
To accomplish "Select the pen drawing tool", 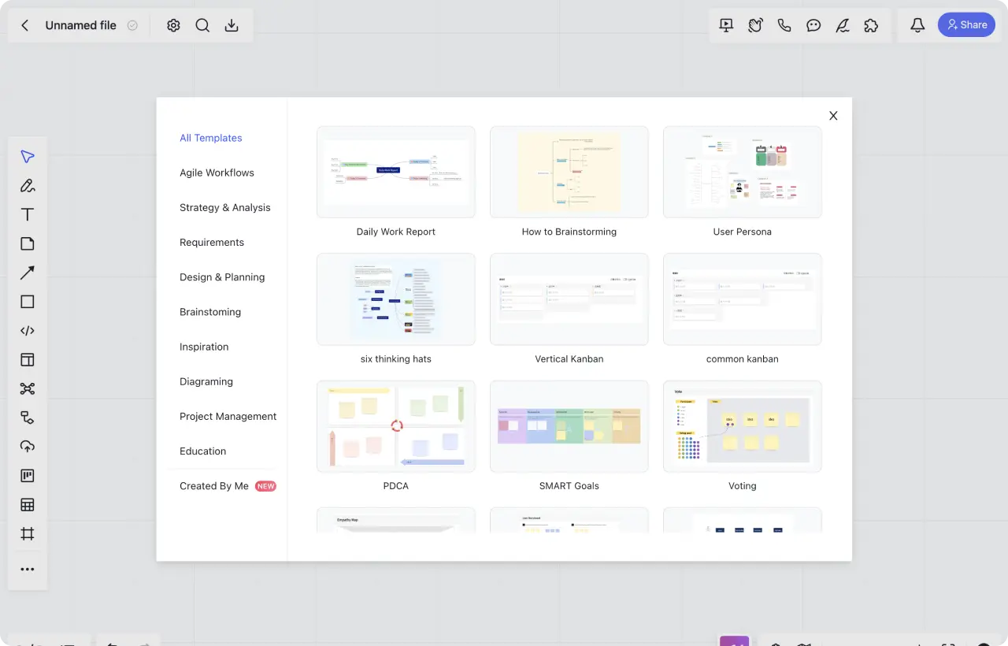I will 28,186.
